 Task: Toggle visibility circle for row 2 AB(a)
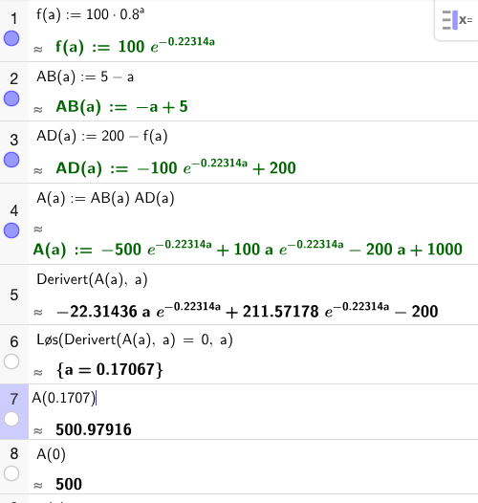[11, 98]
